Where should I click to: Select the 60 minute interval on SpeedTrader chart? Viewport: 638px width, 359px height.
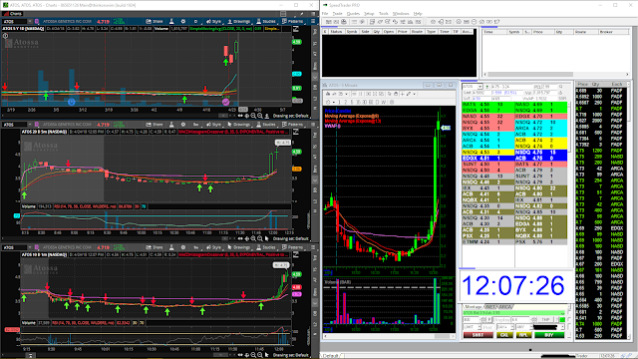point(370,102)
